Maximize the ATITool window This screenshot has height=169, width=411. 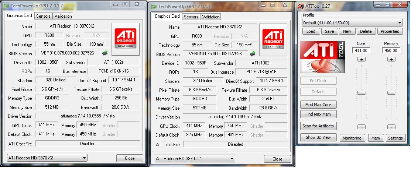[x=387, y=4]
